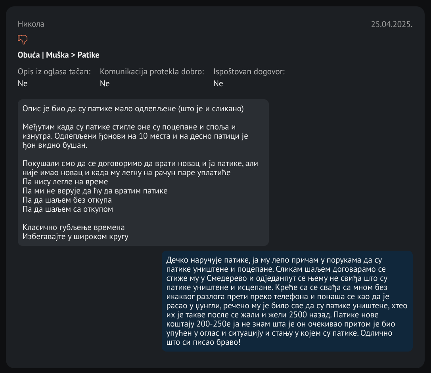Click the review date 25.04.2025.
This screenshot has height=373, width=431.
(x=391, y=24)
